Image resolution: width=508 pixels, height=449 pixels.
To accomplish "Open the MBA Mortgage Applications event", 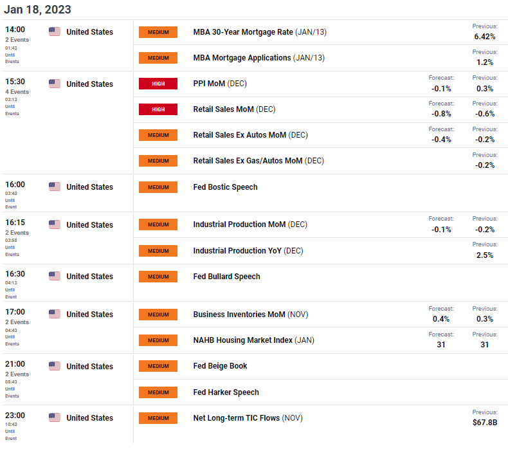I will pyautogui.click(x=242, y=58).
